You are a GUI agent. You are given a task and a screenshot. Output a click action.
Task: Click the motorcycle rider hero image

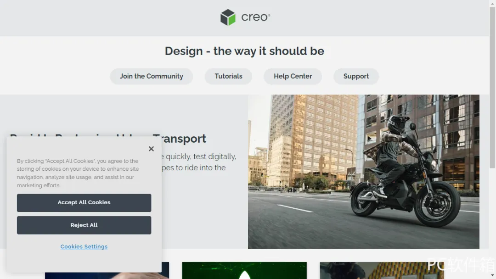pos(363,172)
